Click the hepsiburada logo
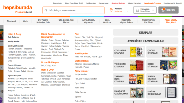The image size is (184, 103). [18, 8]
